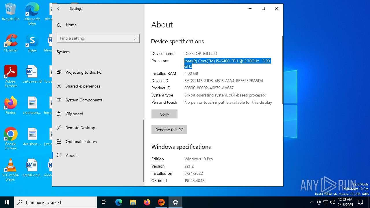Image resolution: width=370 pixels, height=208 pixels.
Task: Go back using the Settings back arrow
Action: [59, 8]
